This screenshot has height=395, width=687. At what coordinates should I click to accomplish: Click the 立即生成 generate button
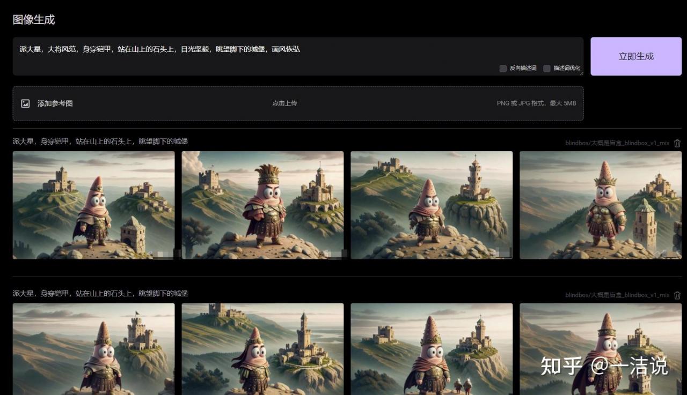636,56
